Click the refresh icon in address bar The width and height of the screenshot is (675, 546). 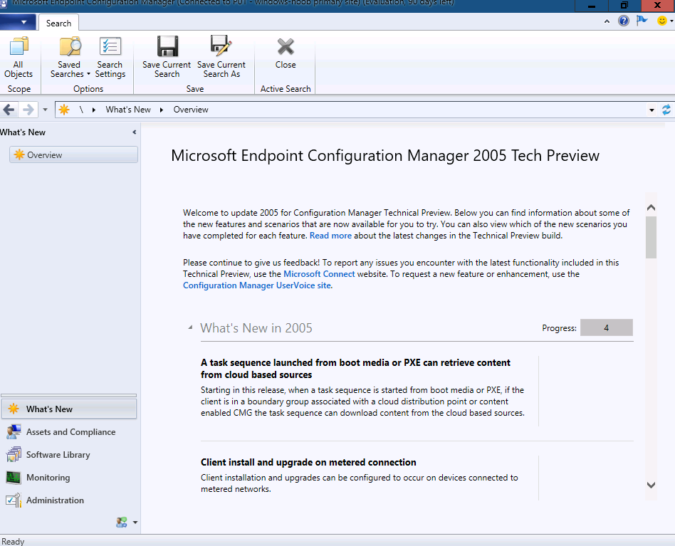[666, 110]
